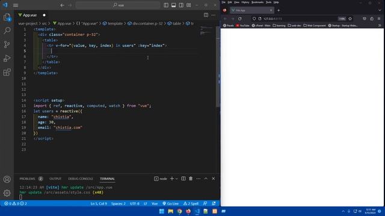Open the VS Code hamburger menu

[16, 5]
